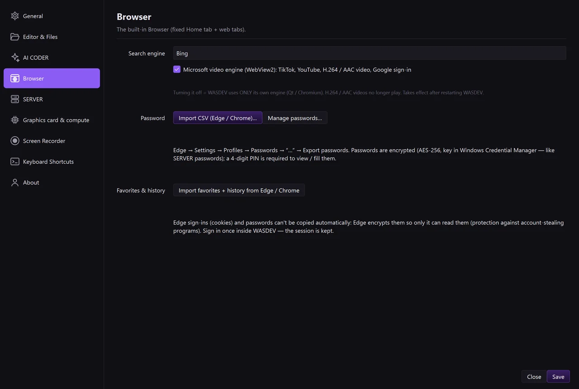Screen dimensions: 579x389
Task: Click the 'Favorites & history' field label
Action: [x=141, y=190]
